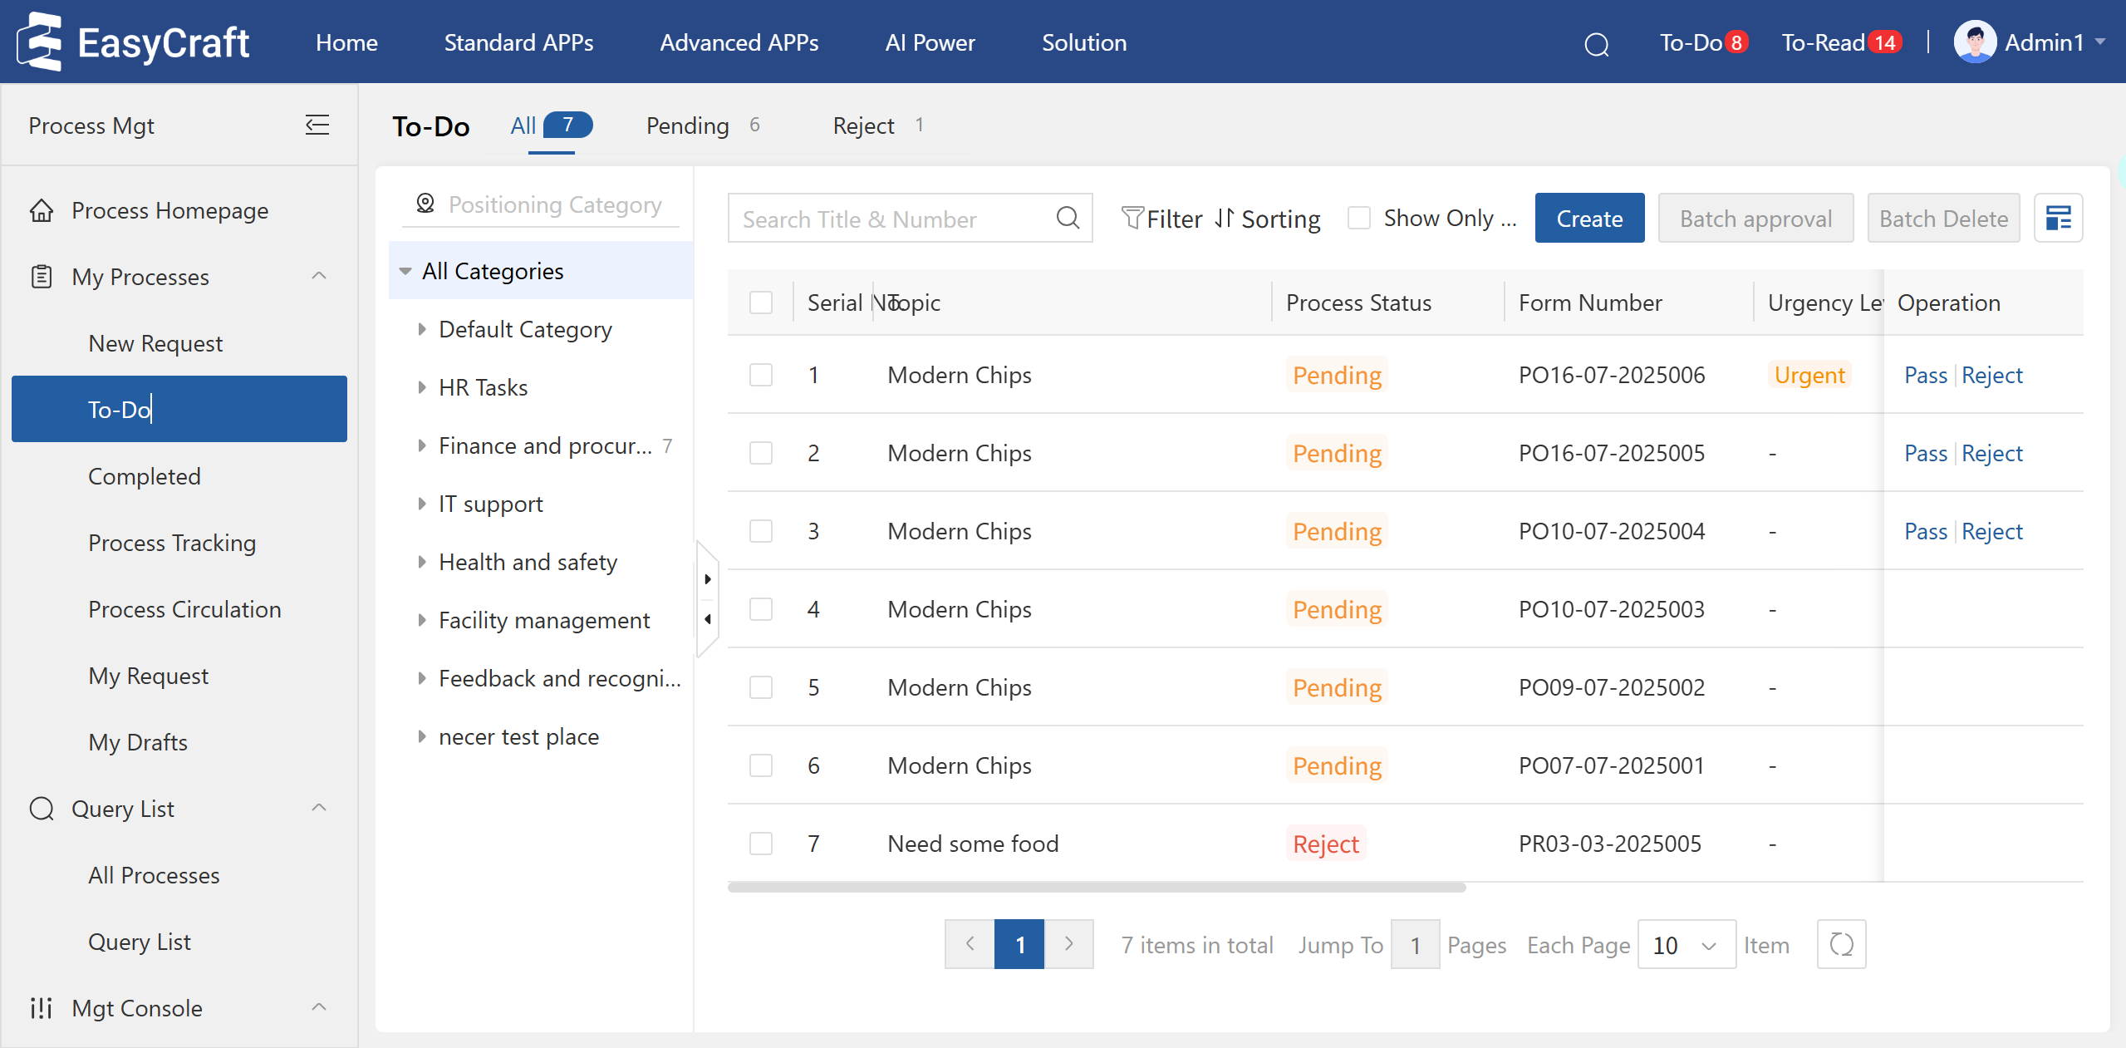2126x1048 pixels.
Task: Click the search icon in Title & Number field
Action: point(1068,218)
